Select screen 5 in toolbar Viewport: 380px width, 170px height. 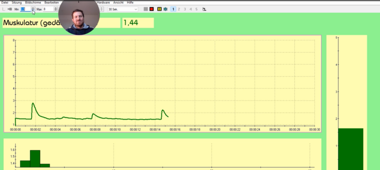coord(196,9)
